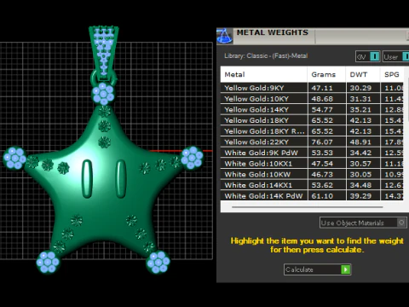Click the table's horizontal scrollbar
The height and width of the screenshot is (307, 409).
[x=308, y=207]
